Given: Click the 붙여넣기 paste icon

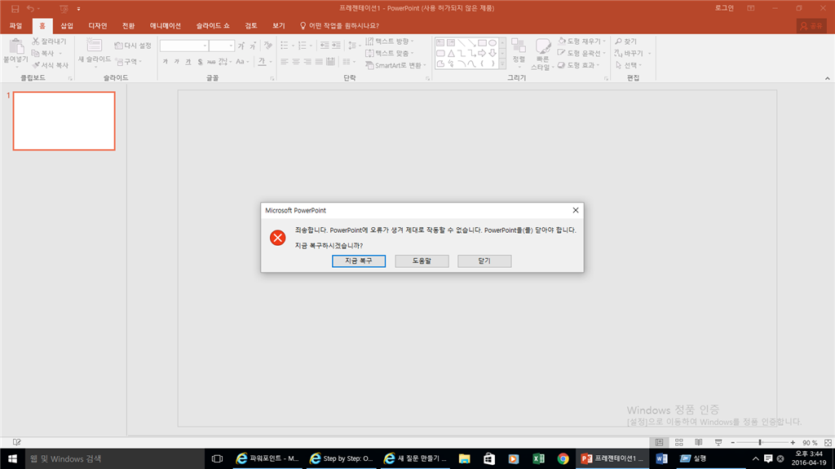Looking at the screenshot, I should [x=16, y=48].
